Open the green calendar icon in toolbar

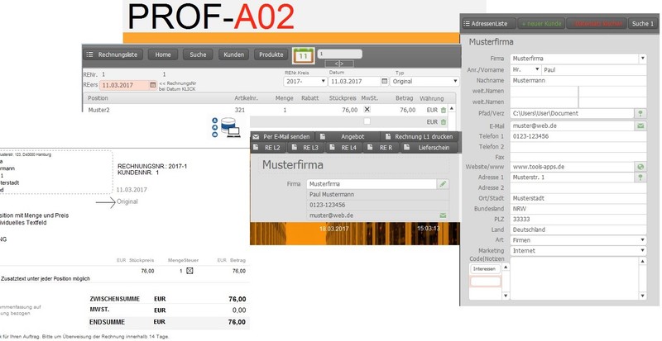[303, 55]
